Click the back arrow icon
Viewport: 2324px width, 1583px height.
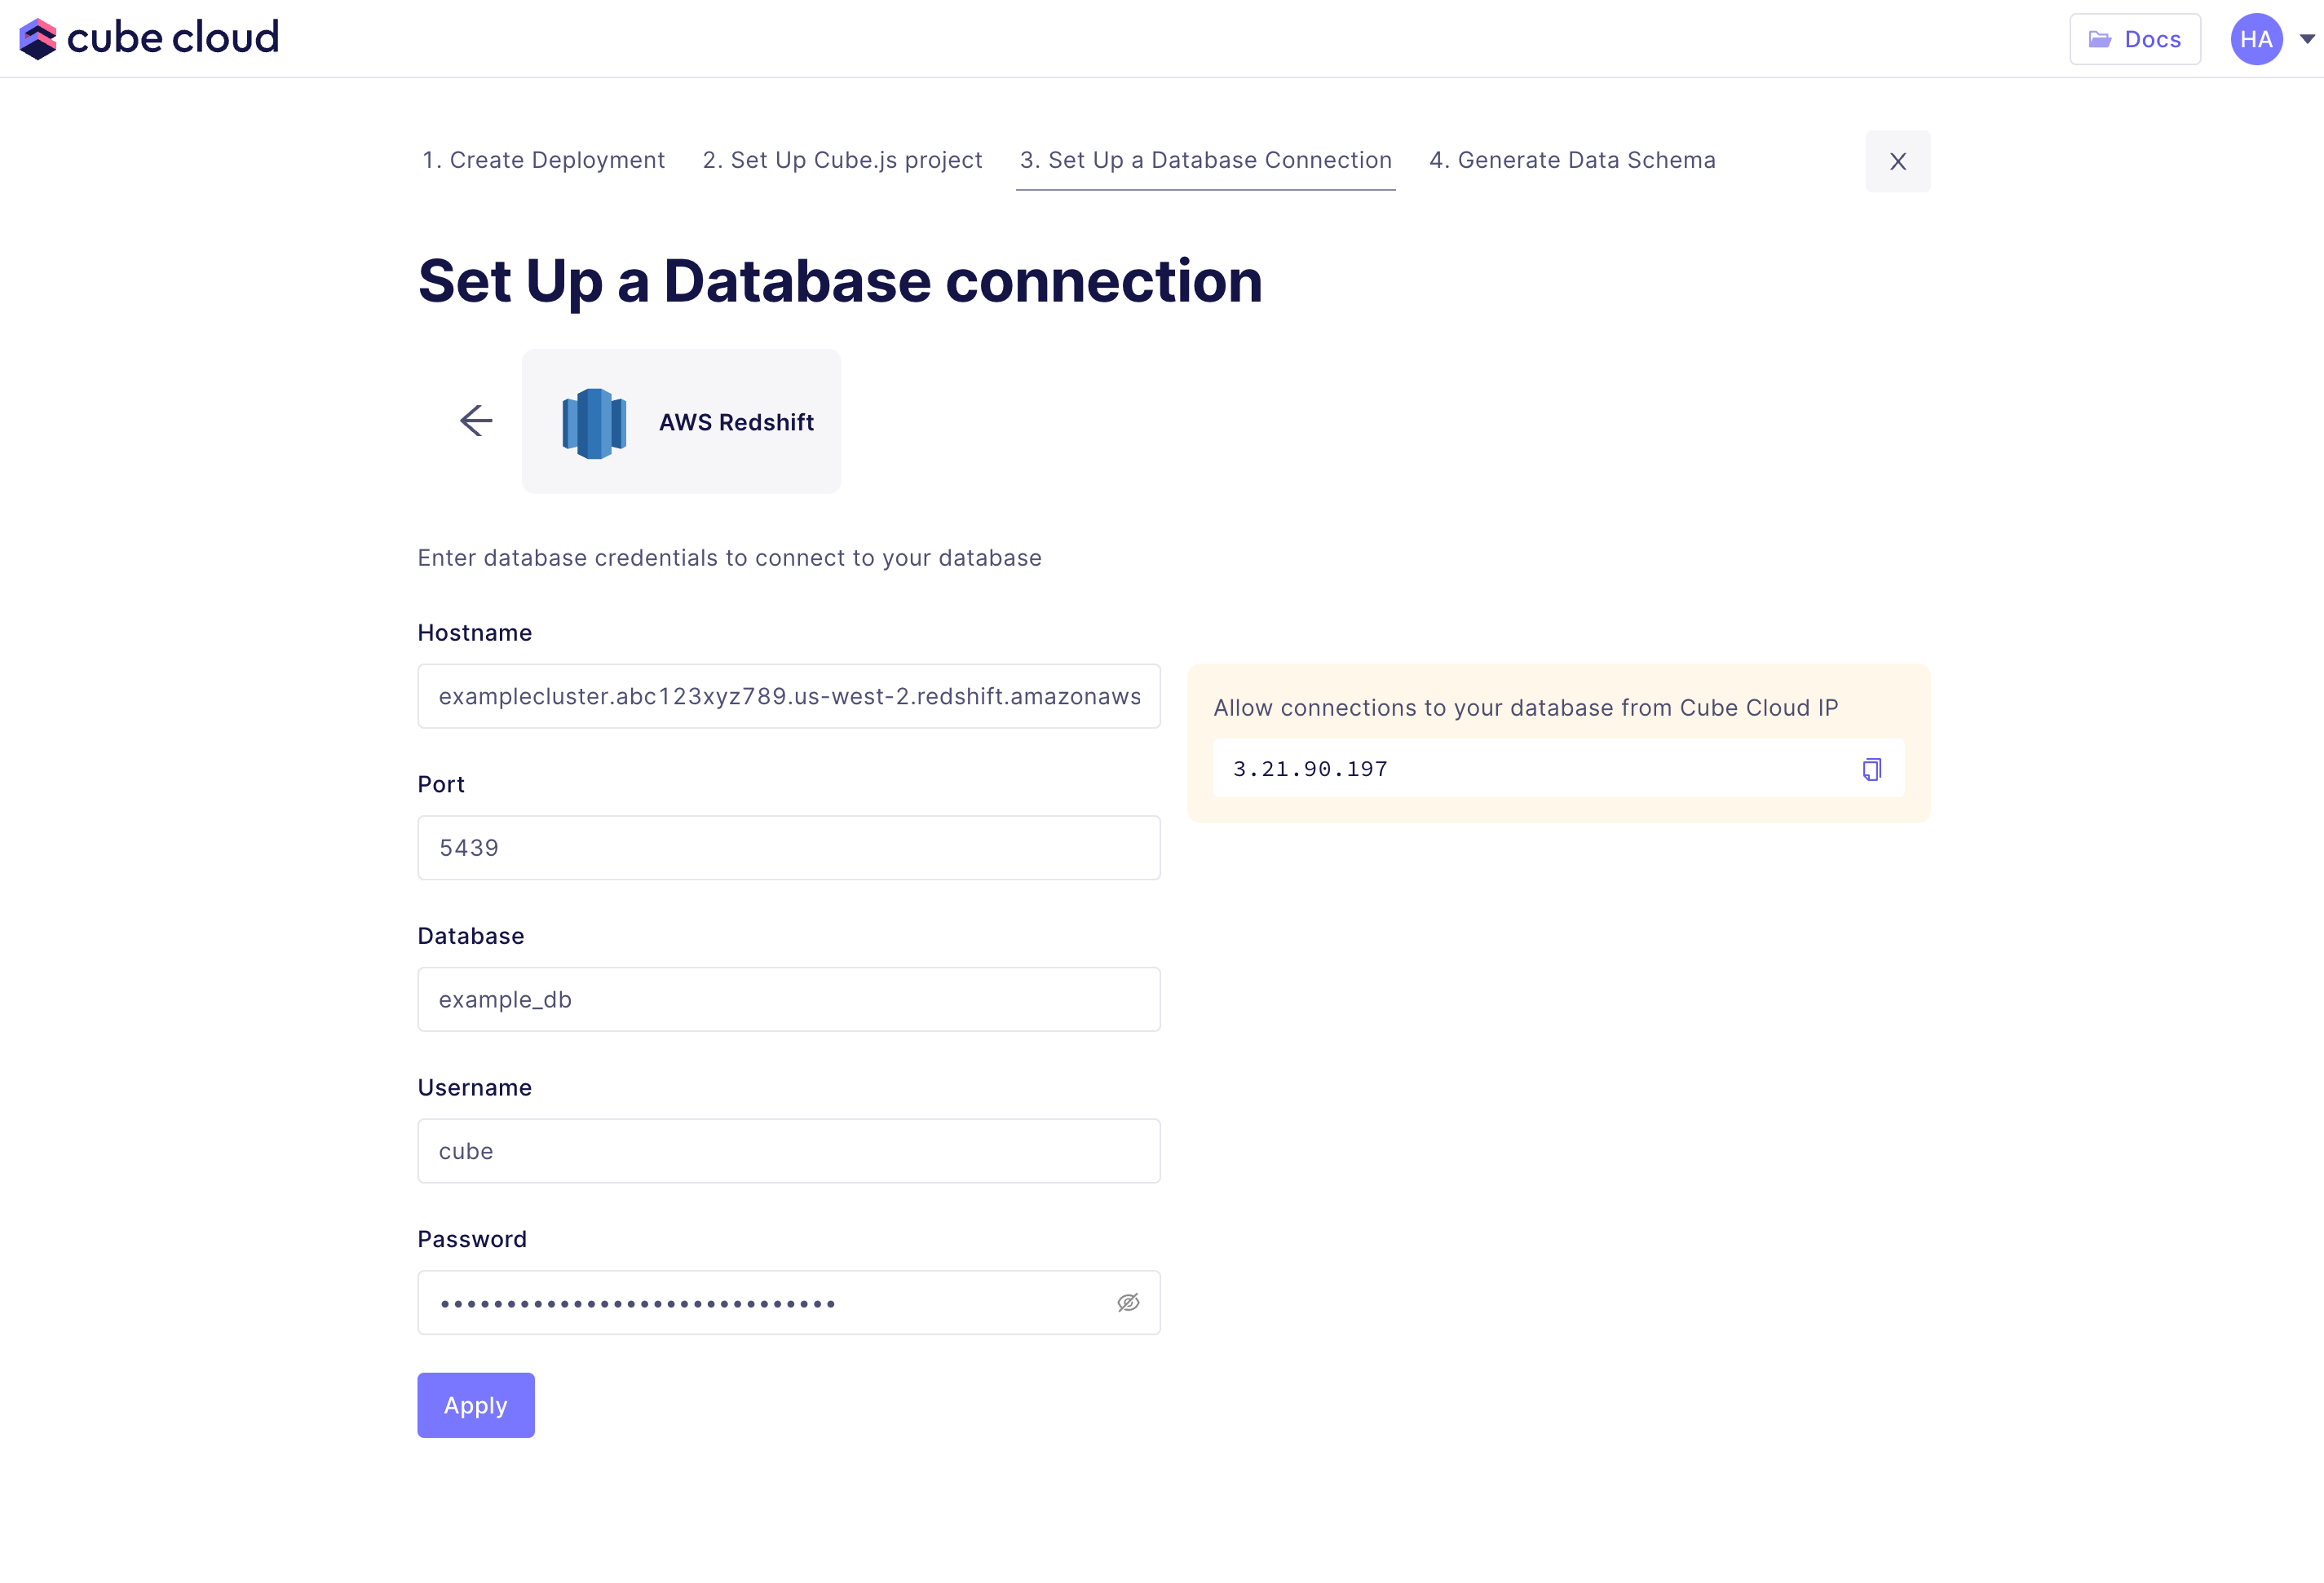point(476,421)
